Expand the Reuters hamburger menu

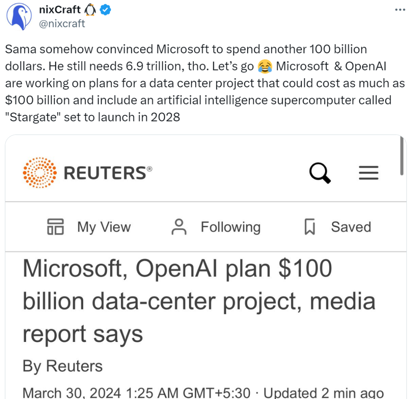coord(369,173)
